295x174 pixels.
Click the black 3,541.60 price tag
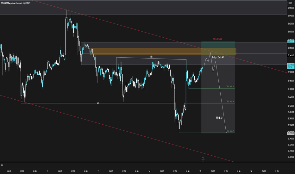tap(291, 55)
